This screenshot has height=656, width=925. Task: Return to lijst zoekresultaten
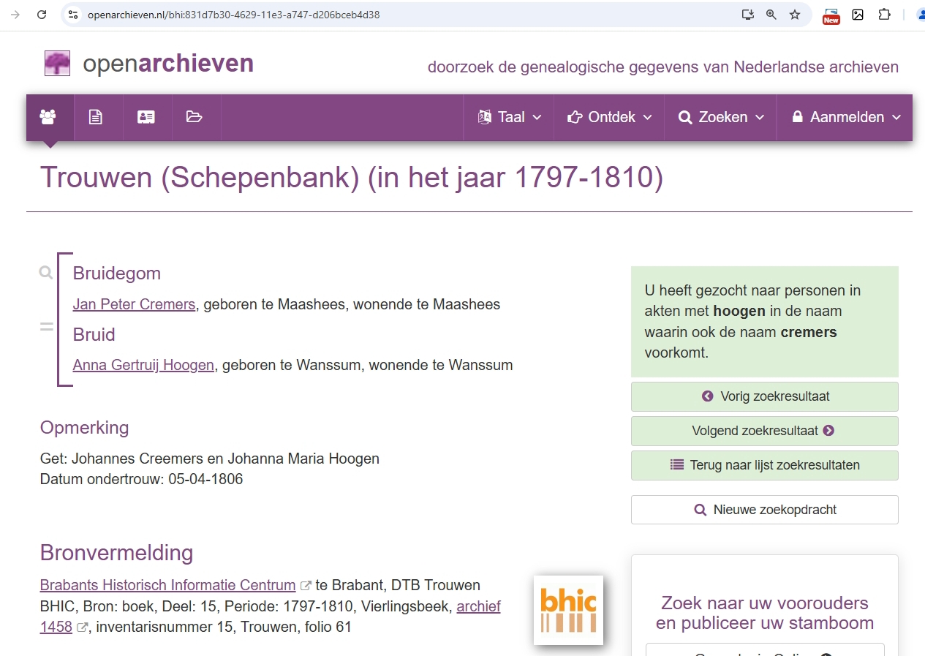pos(764,465)
